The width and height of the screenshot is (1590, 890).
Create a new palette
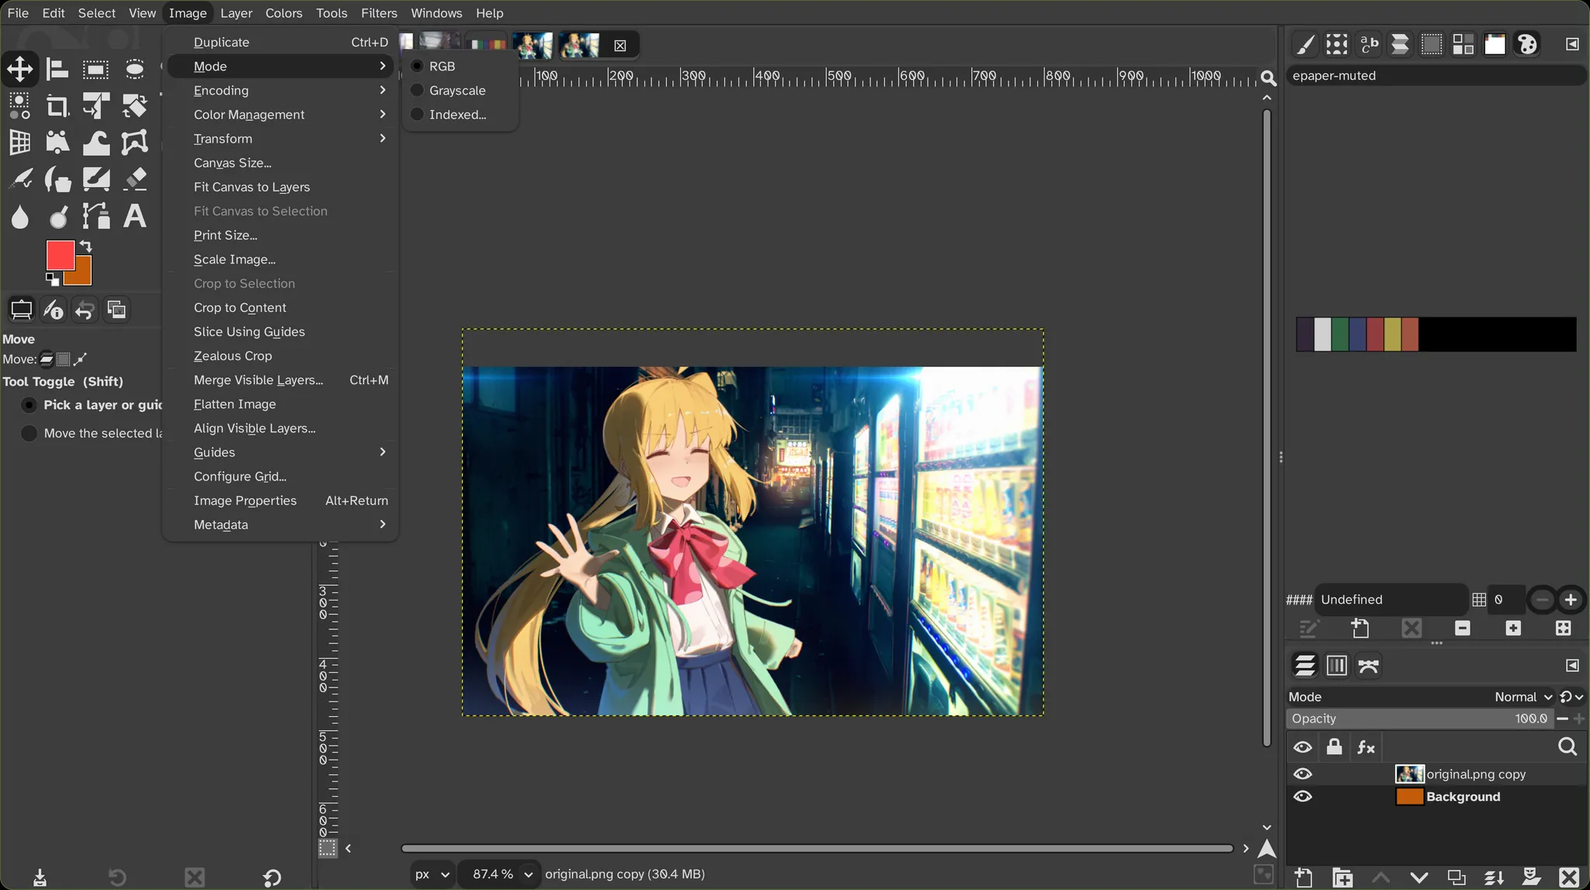(1360, 628)
